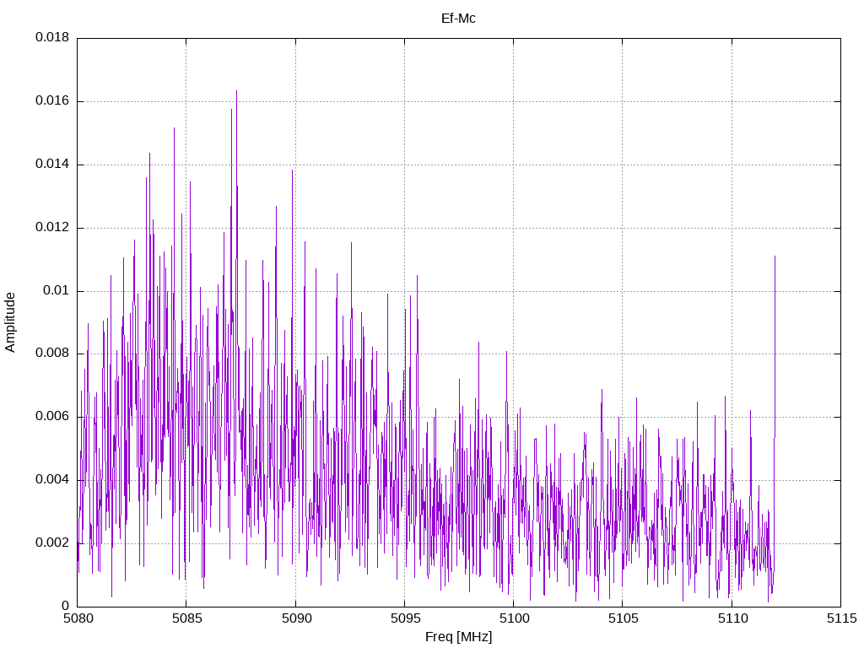Pick the 5095 x-axis tick label
864x648 pixels.
[404, 618]
